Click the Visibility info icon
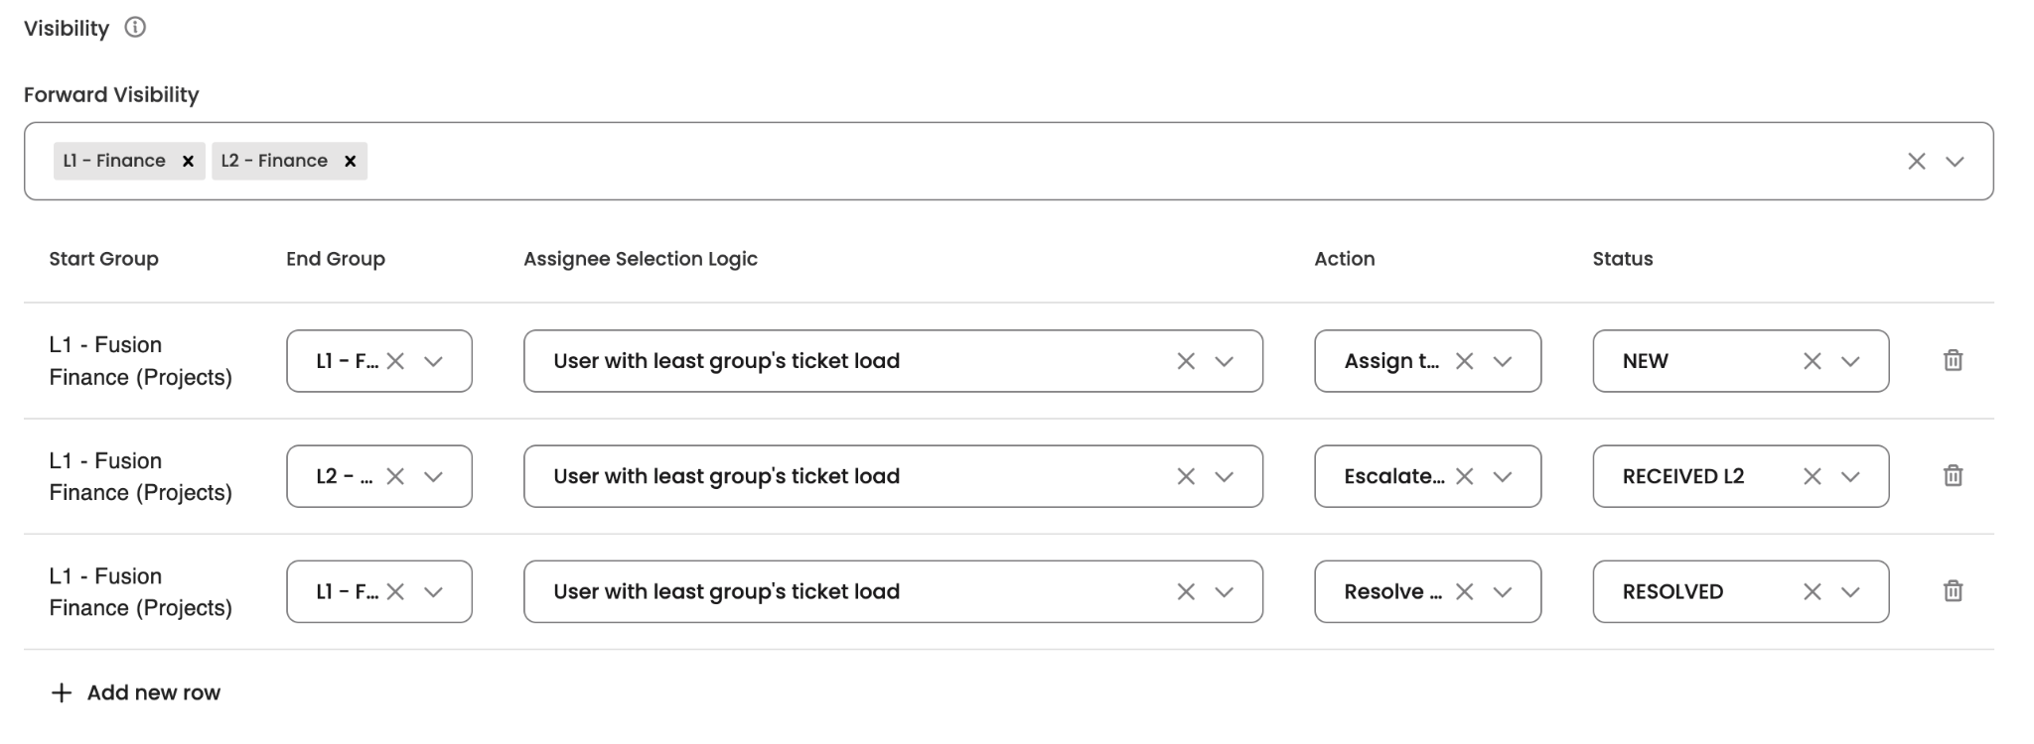 click(135, 28)
